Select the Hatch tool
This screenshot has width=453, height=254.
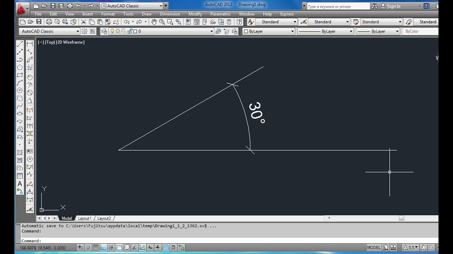coord(20,152)
